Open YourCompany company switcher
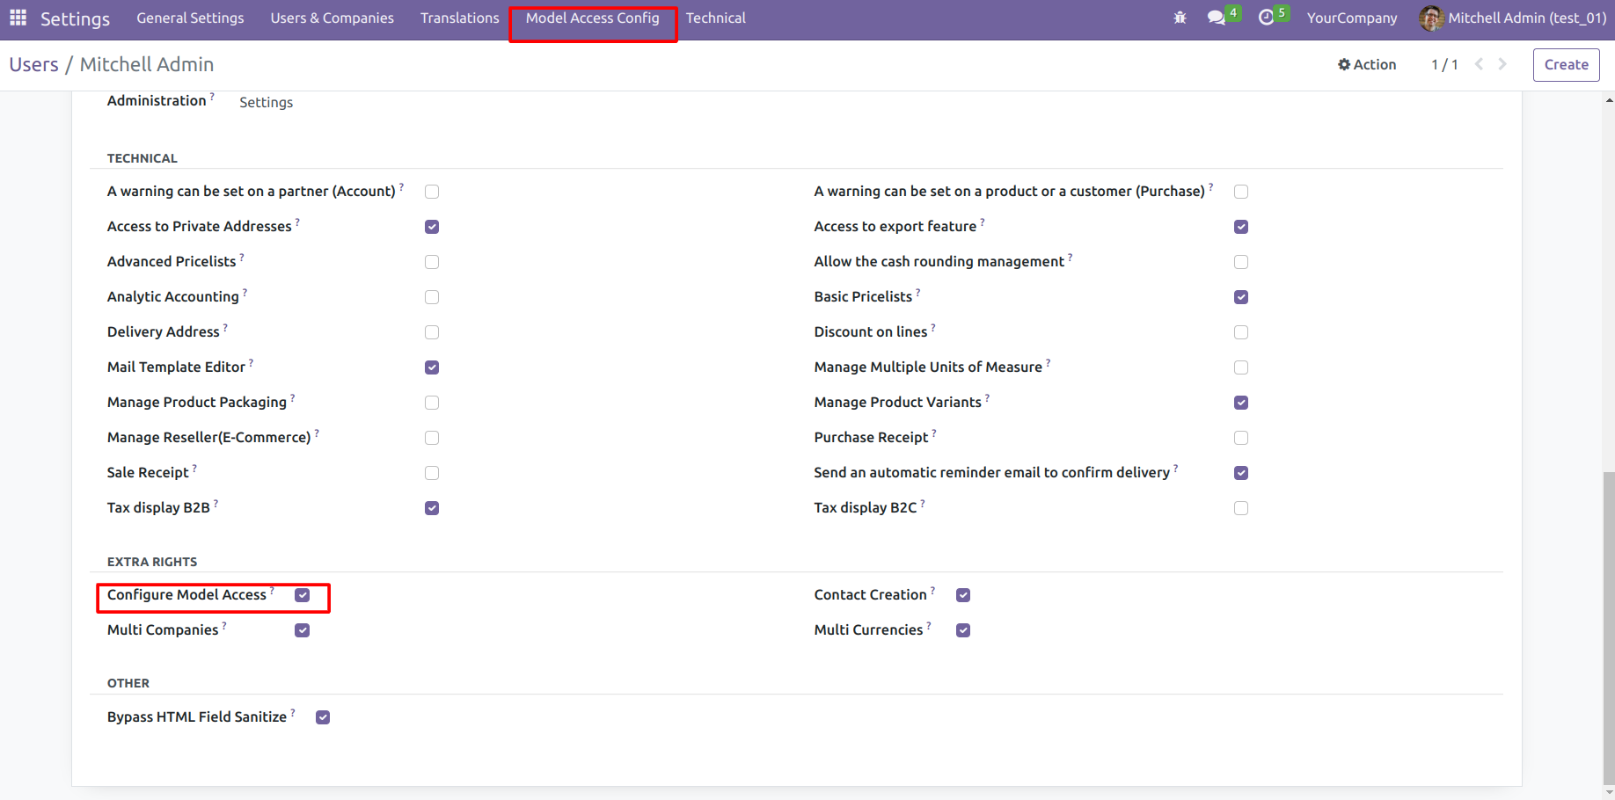1615x800 pixels. point(1351,18)
